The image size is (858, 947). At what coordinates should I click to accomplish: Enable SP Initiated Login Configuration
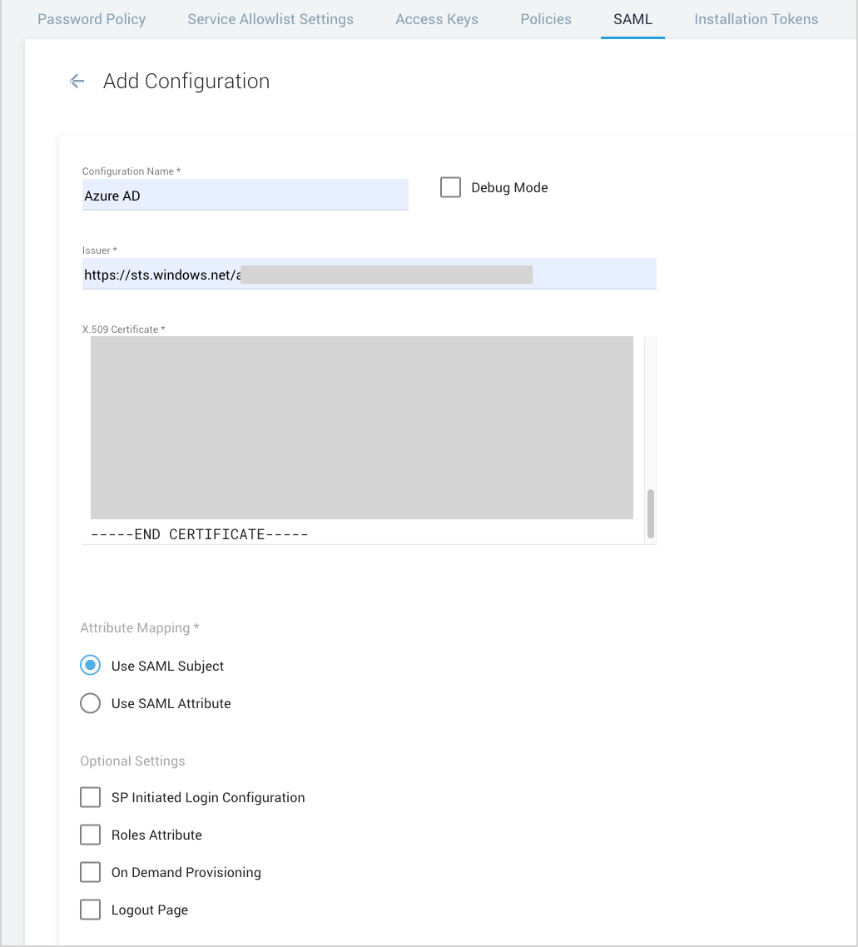(90, 796)
